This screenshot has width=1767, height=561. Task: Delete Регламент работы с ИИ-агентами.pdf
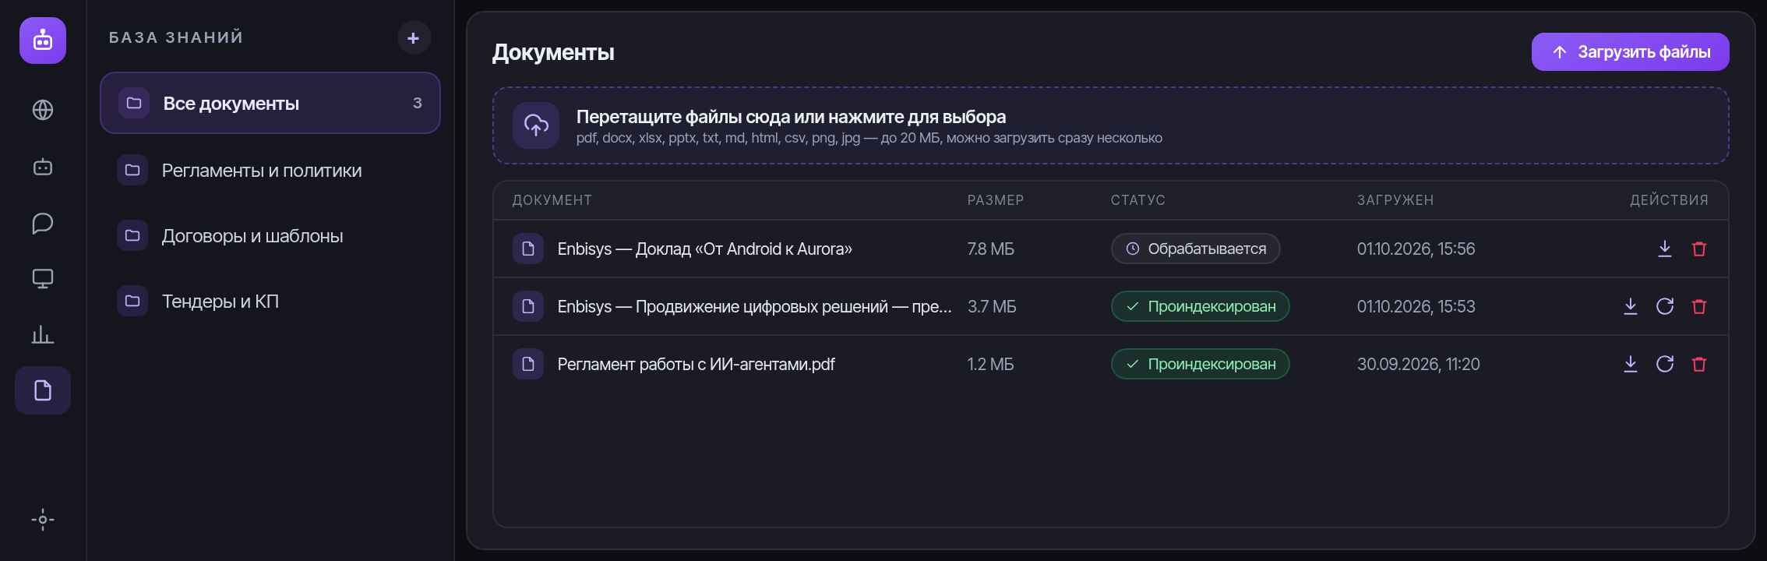pyautogui.click(x=1699, y=364)
